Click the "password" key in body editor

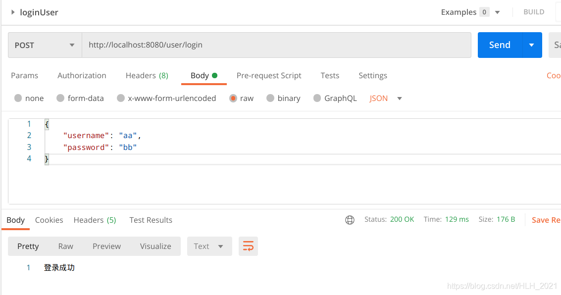pyautogui.click(x=86, y=147)
